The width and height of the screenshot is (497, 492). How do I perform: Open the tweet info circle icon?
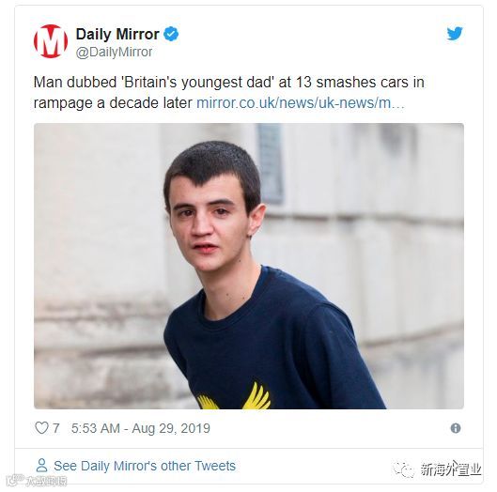coord(456,428)
